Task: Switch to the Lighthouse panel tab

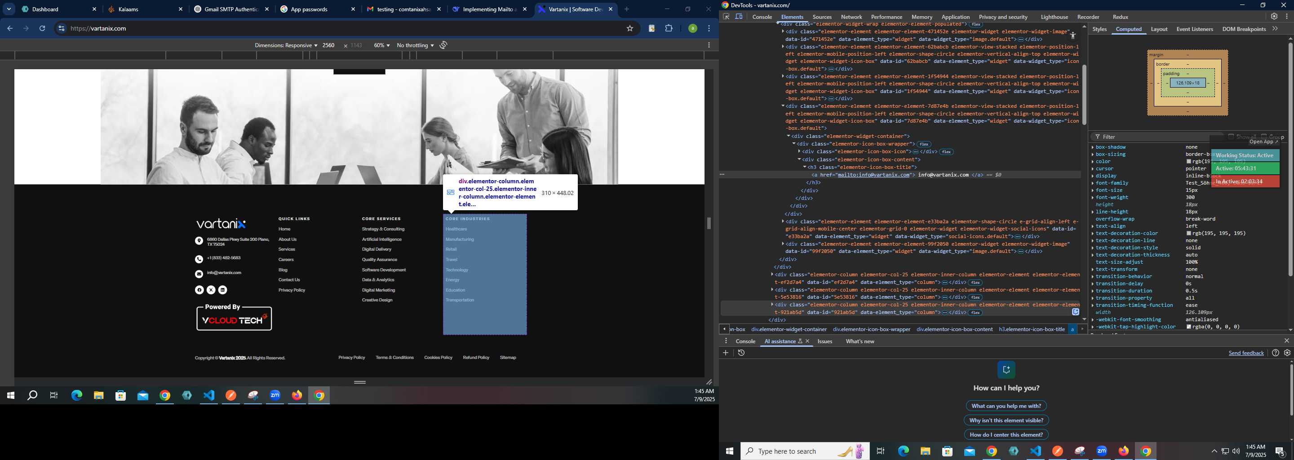Action: tap(1055, 17)
